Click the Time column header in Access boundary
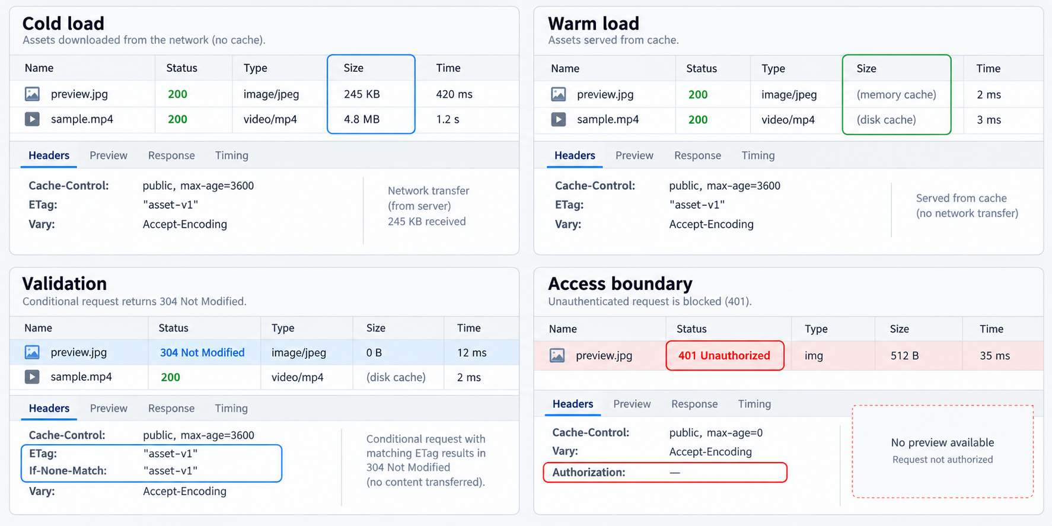1052x526 pixels. [992, 329]
